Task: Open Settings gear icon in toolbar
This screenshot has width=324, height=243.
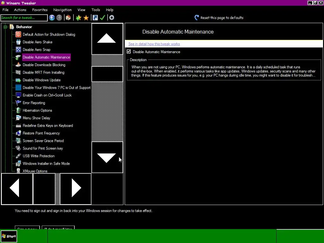Action: (112, 18)
